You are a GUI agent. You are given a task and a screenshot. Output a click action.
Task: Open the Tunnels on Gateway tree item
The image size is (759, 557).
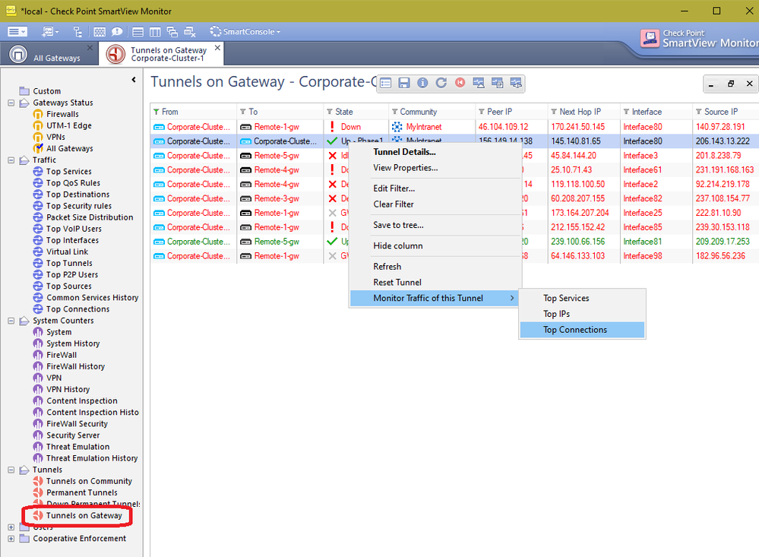[x=84, y=515]
